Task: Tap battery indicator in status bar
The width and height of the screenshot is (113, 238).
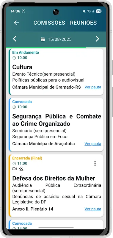Action: [x=99, y=11]
